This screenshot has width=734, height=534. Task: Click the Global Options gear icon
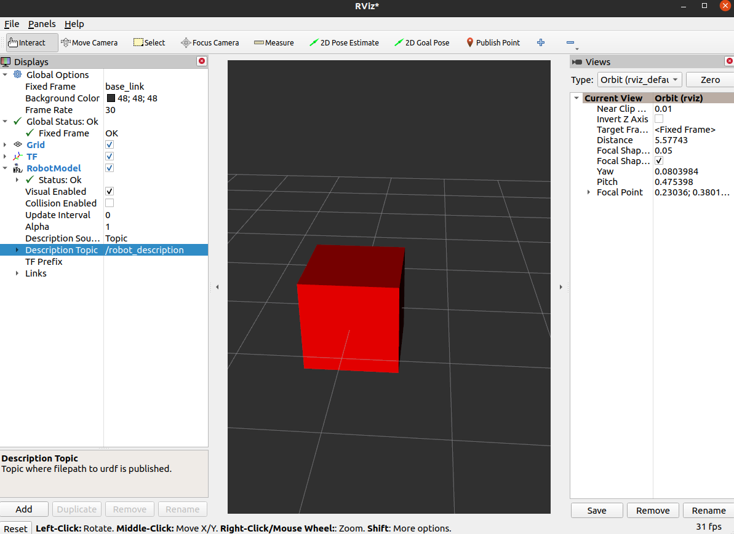(18, 74)
